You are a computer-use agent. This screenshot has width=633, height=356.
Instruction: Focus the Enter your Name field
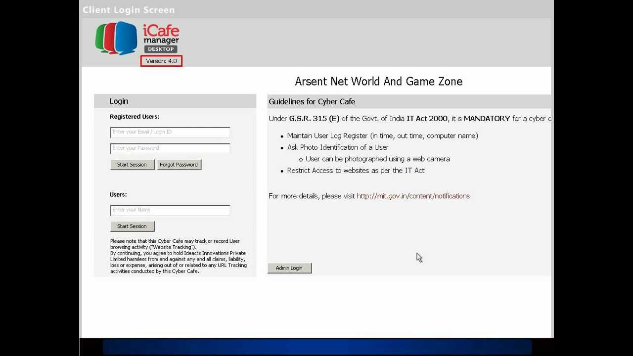pos(170,210)
